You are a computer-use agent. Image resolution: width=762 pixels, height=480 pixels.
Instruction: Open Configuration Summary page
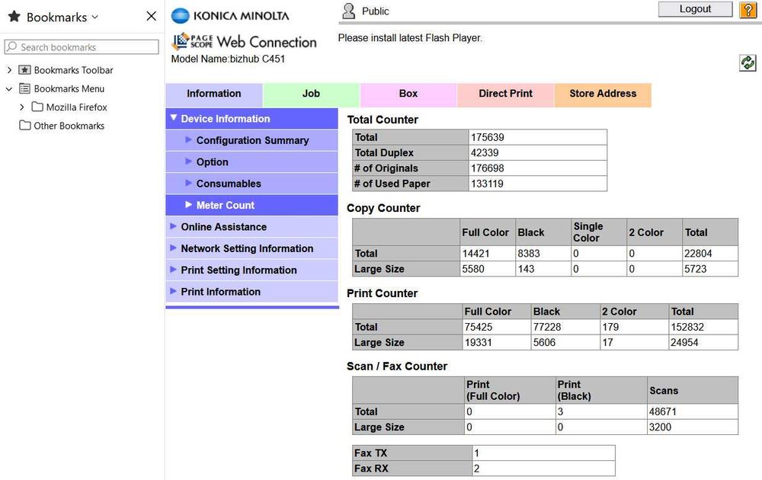(251, 140)
